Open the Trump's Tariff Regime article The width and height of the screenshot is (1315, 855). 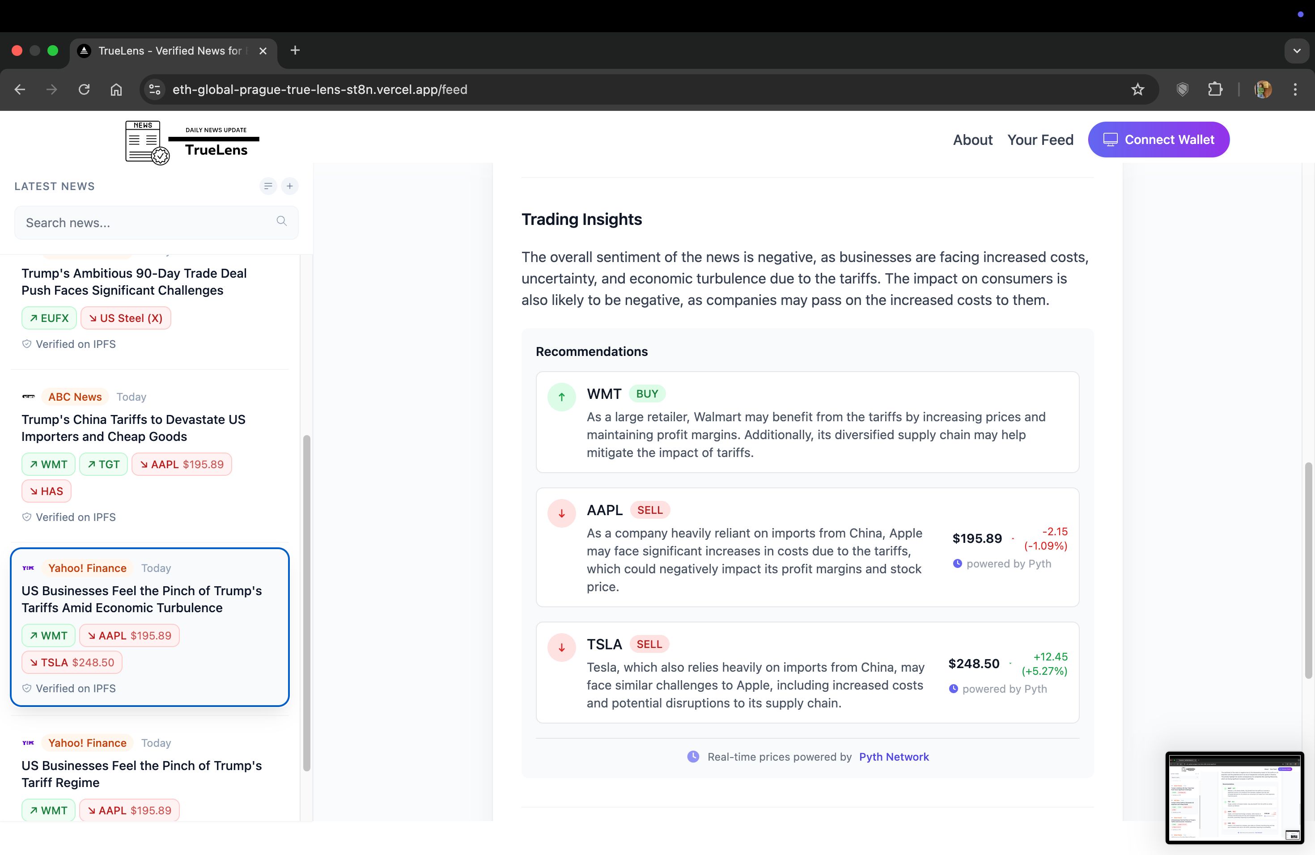pyautogui.click(x=141, y=774)
